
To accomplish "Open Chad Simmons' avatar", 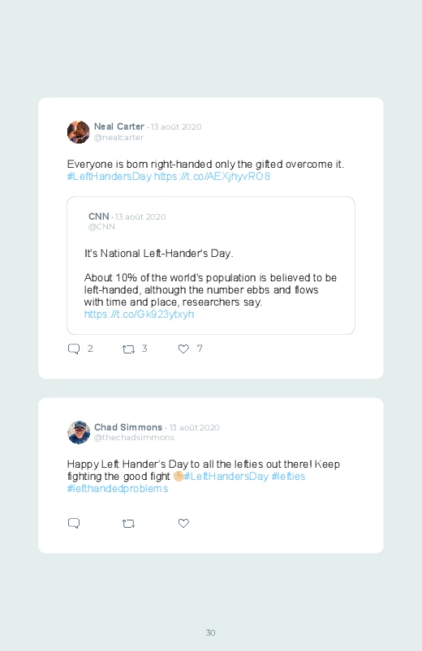I will point(78,432).
